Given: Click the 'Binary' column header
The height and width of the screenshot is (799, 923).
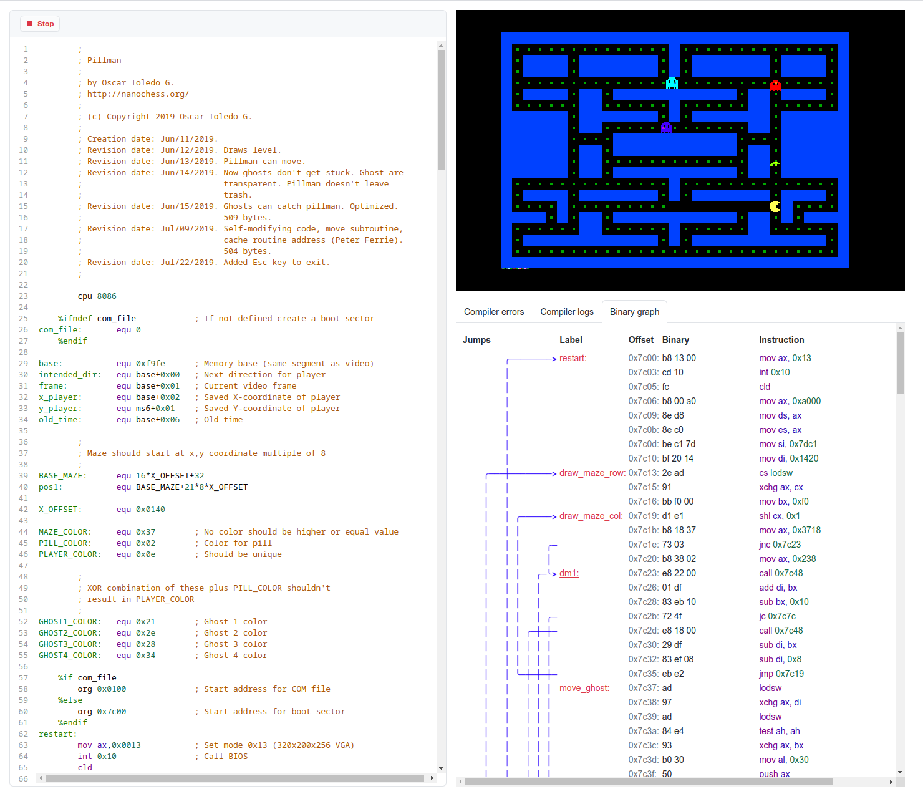Looking at the screenshot, I should click(675, 340).
